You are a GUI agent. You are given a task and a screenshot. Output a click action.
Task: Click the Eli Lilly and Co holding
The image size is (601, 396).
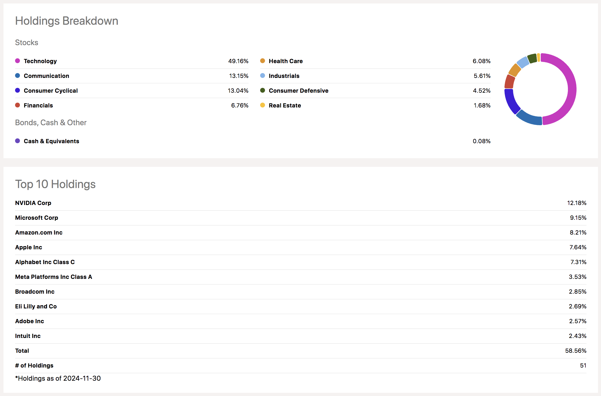[x=36, y=306]
